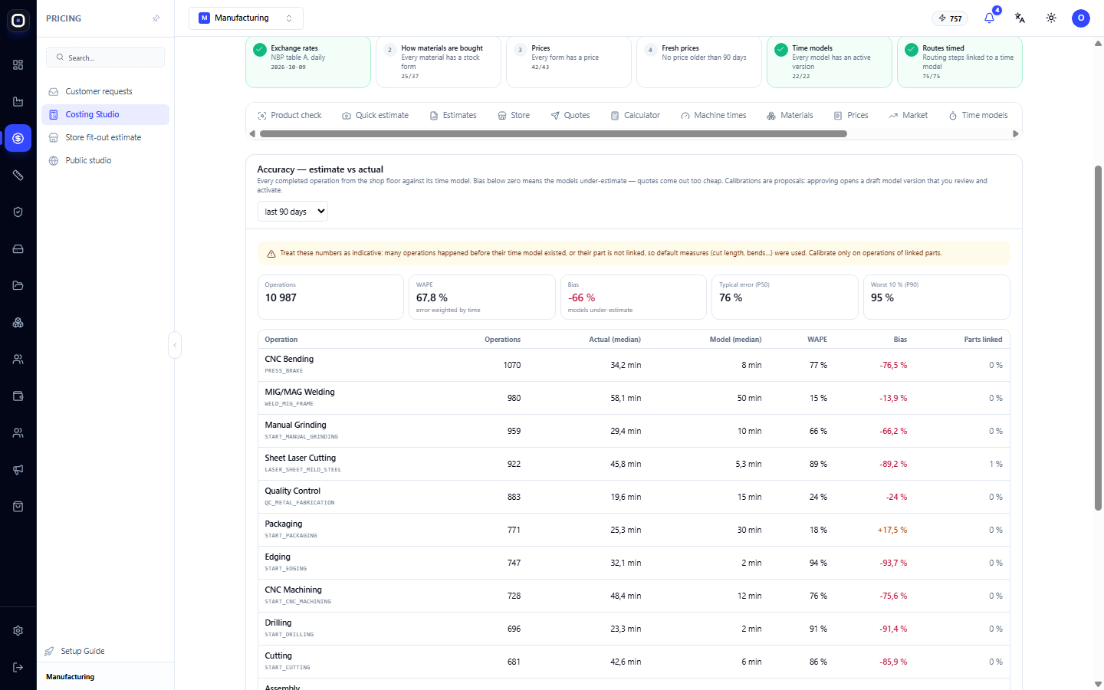
Task: Click the 757 credits badge
Action: (950, 18)
